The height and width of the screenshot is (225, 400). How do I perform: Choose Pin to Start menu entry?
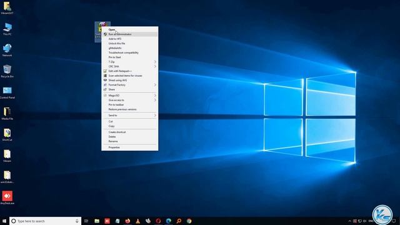130,57
